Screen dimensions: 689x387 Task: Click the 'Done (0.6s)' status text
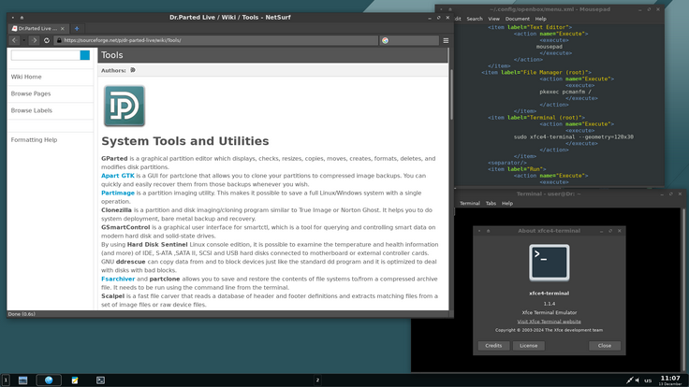22,314
